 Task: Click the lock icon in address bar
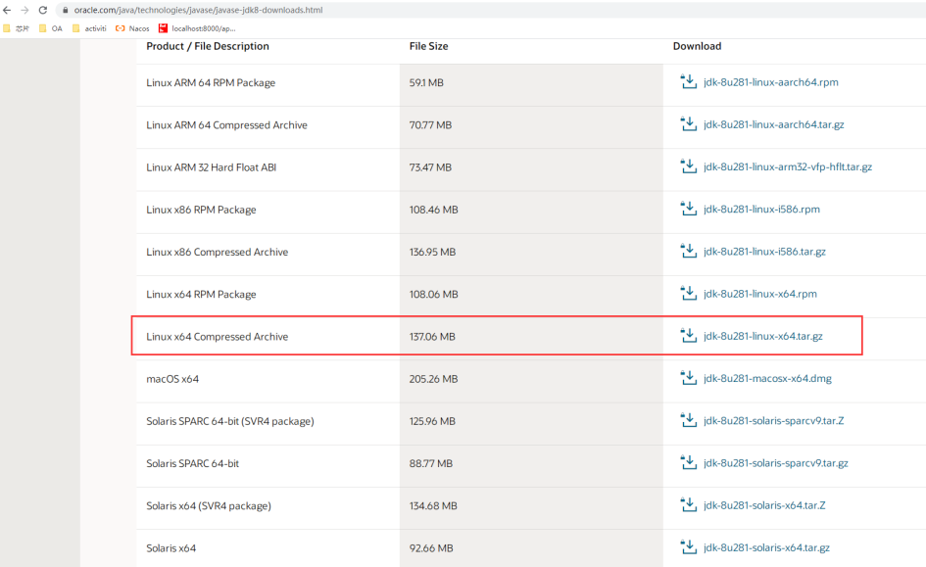65,10
